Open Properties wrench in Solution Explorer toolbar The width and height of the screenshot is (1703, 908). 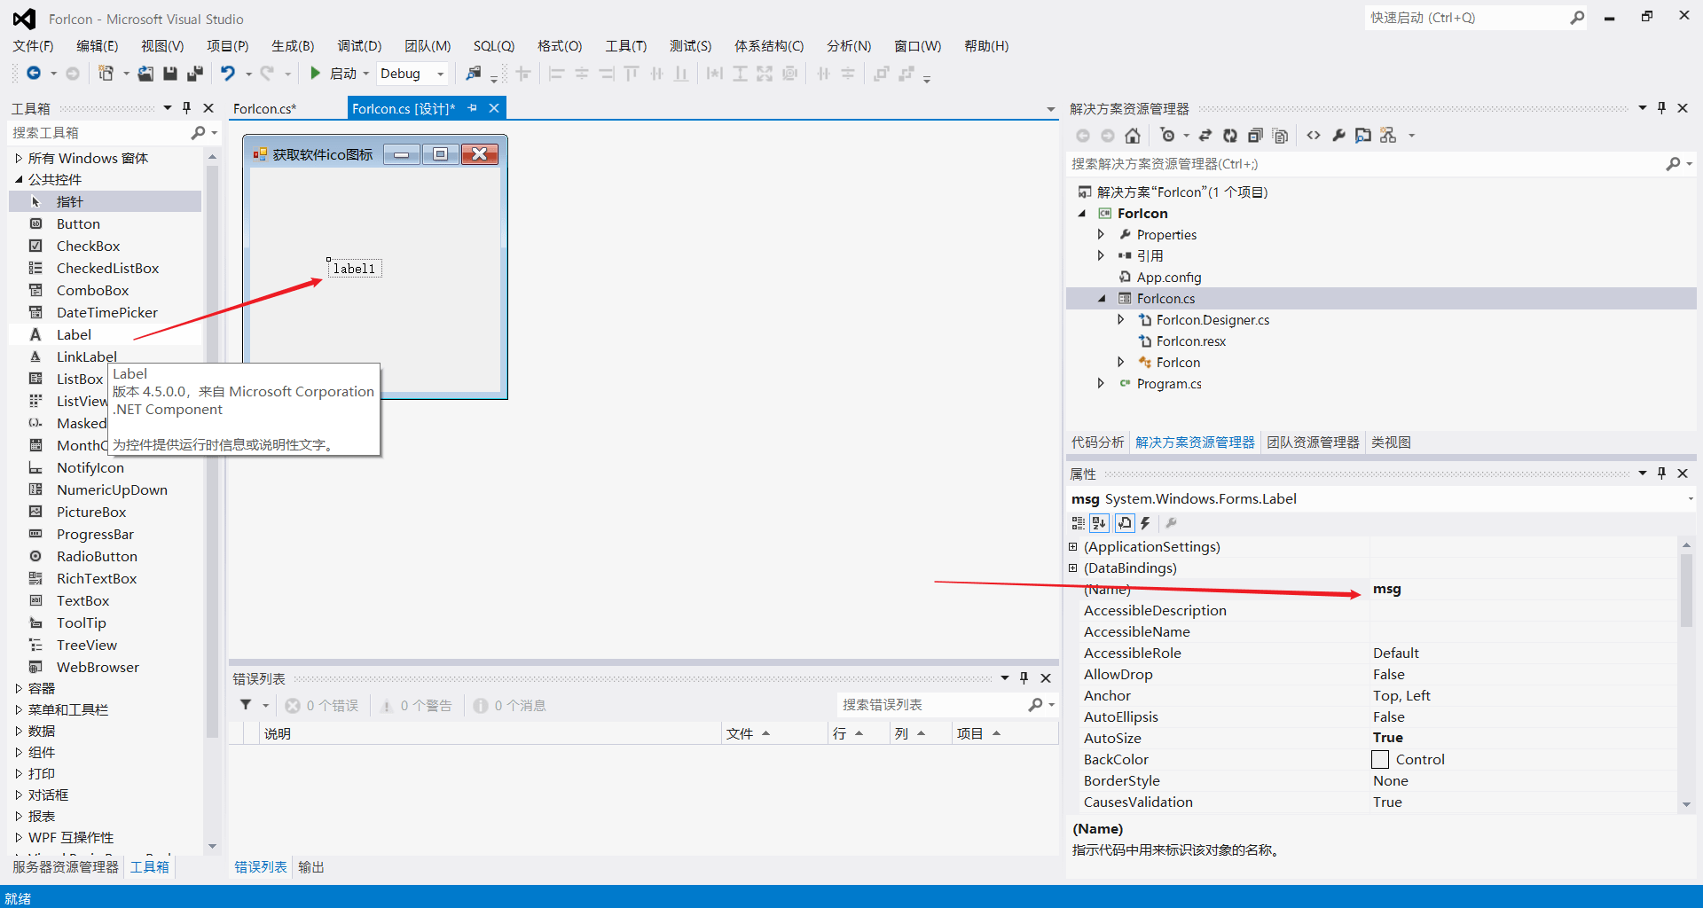(1338, 136)
